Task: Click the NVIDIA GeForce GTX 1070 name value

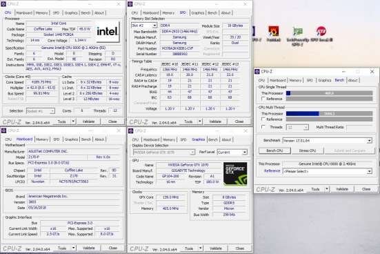Action: click(x=188, y=165)
